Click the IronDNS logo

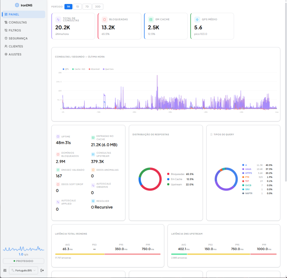(x=24, y=5)
